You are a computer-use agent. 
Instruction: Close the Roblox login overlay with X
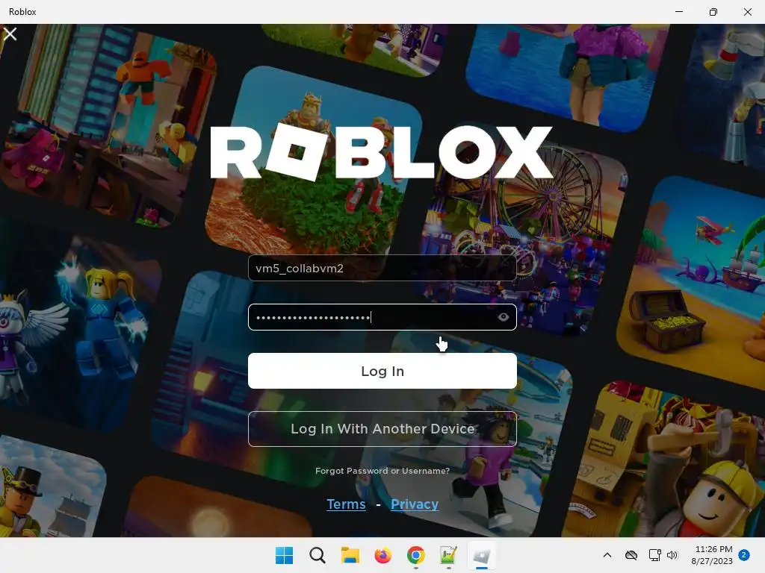[x=10, y=34]
